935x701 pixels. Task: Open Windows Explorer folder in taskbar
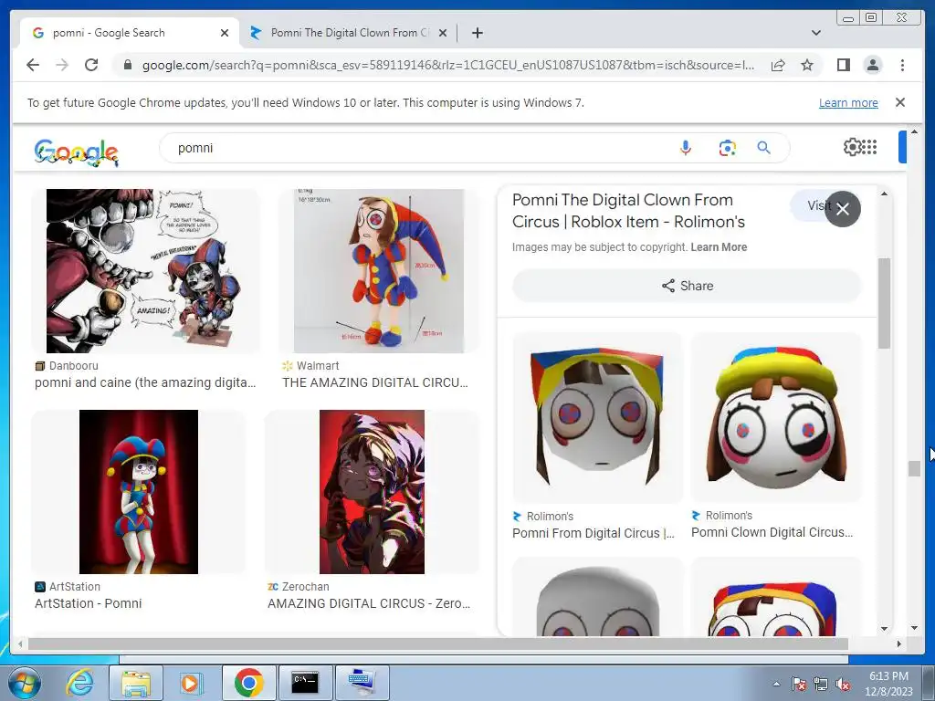[x=136, y=683]
